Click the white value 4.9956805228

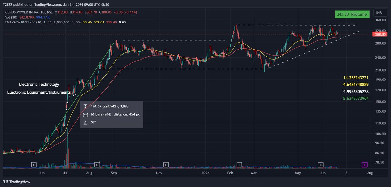tap(356, 92)
